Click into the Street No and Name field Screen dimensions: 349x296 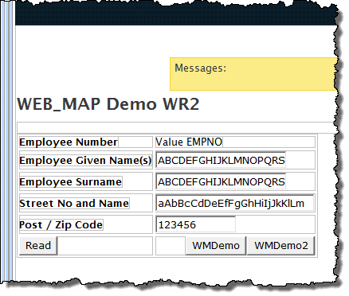[x=235, y=203]
